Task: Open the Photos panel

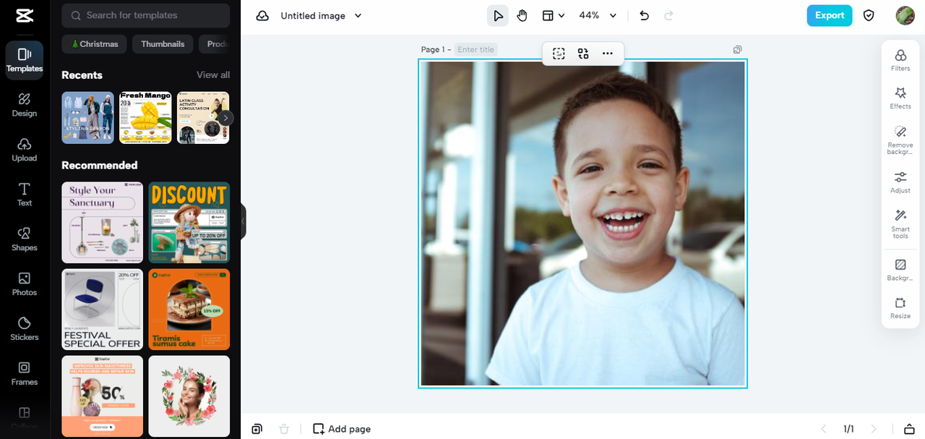Action: click(x=25, y=284)
